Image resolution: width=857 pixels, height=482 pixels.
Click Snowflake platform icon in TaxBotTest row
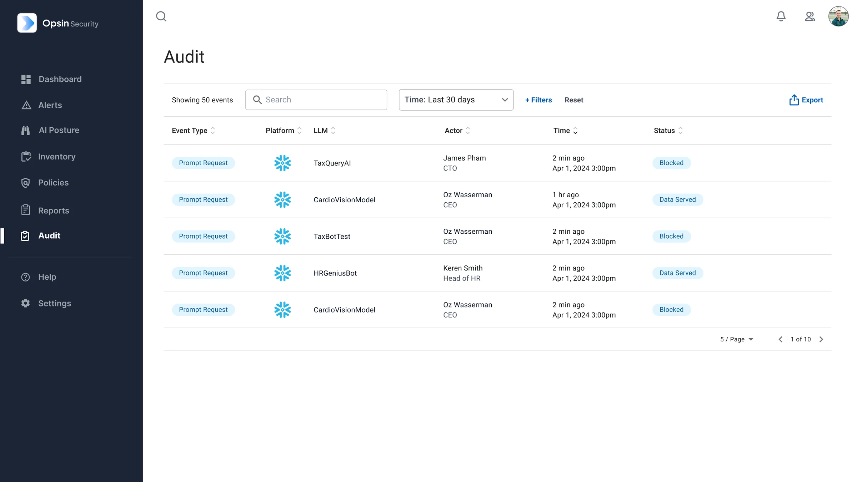tap(282, 236)
